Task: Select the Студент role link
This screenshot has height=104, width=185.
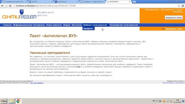Action: pyautogui.click(x=179, y=10)
